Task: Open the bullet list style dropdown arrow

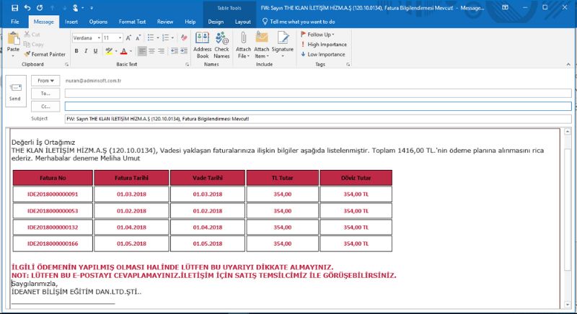Action: pyautogui.click(x=158, y=38)
